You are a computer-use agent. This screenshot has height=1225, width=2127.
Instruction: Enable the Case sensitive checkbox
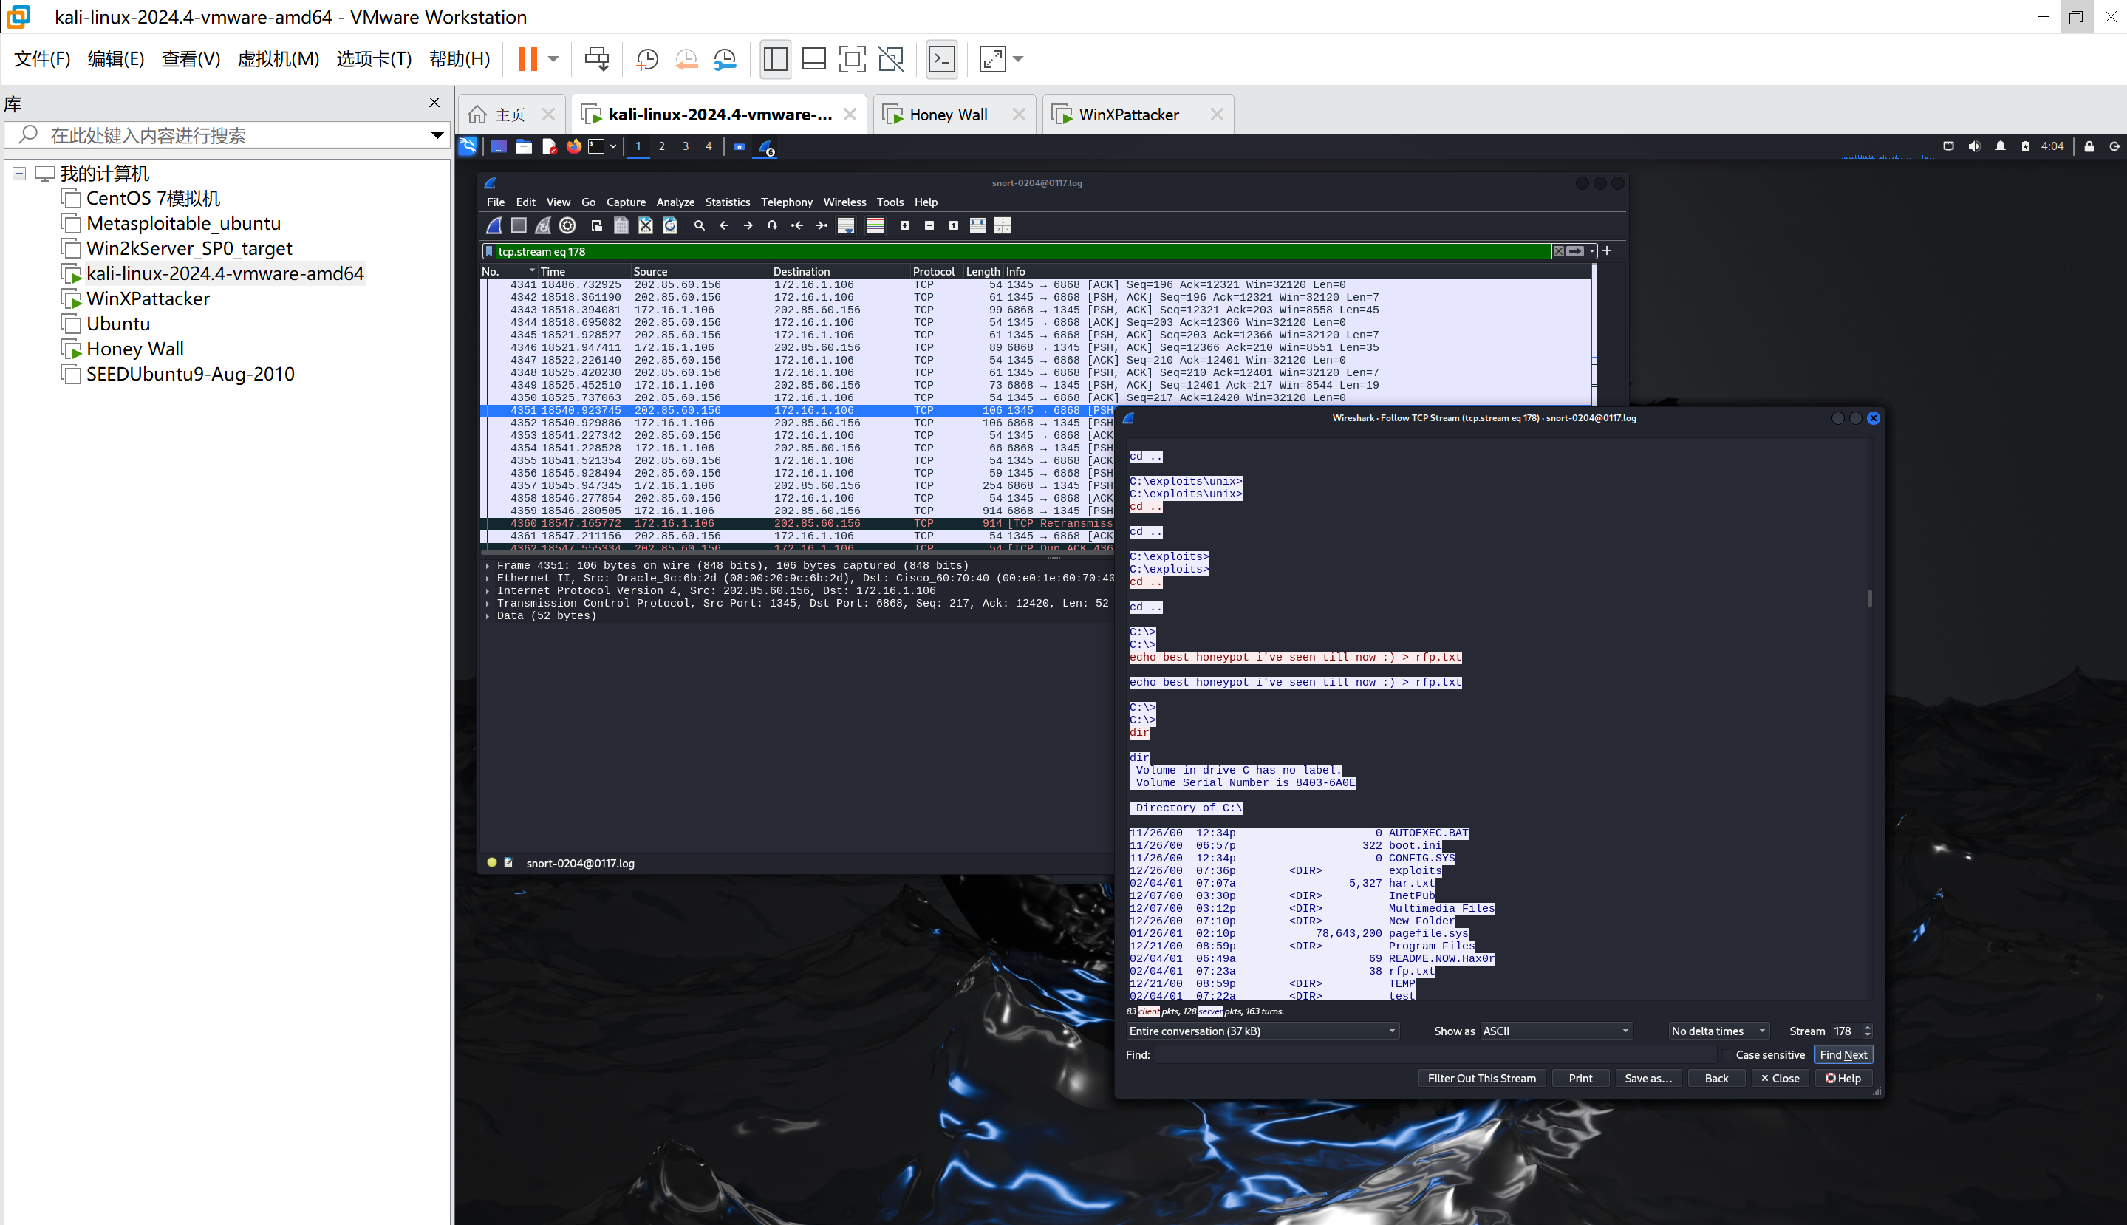coord(1727,1055)
